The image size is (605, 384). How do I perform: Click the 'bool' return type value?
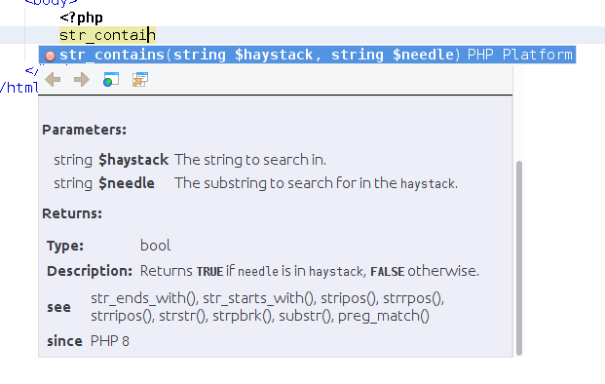point(155,246)
